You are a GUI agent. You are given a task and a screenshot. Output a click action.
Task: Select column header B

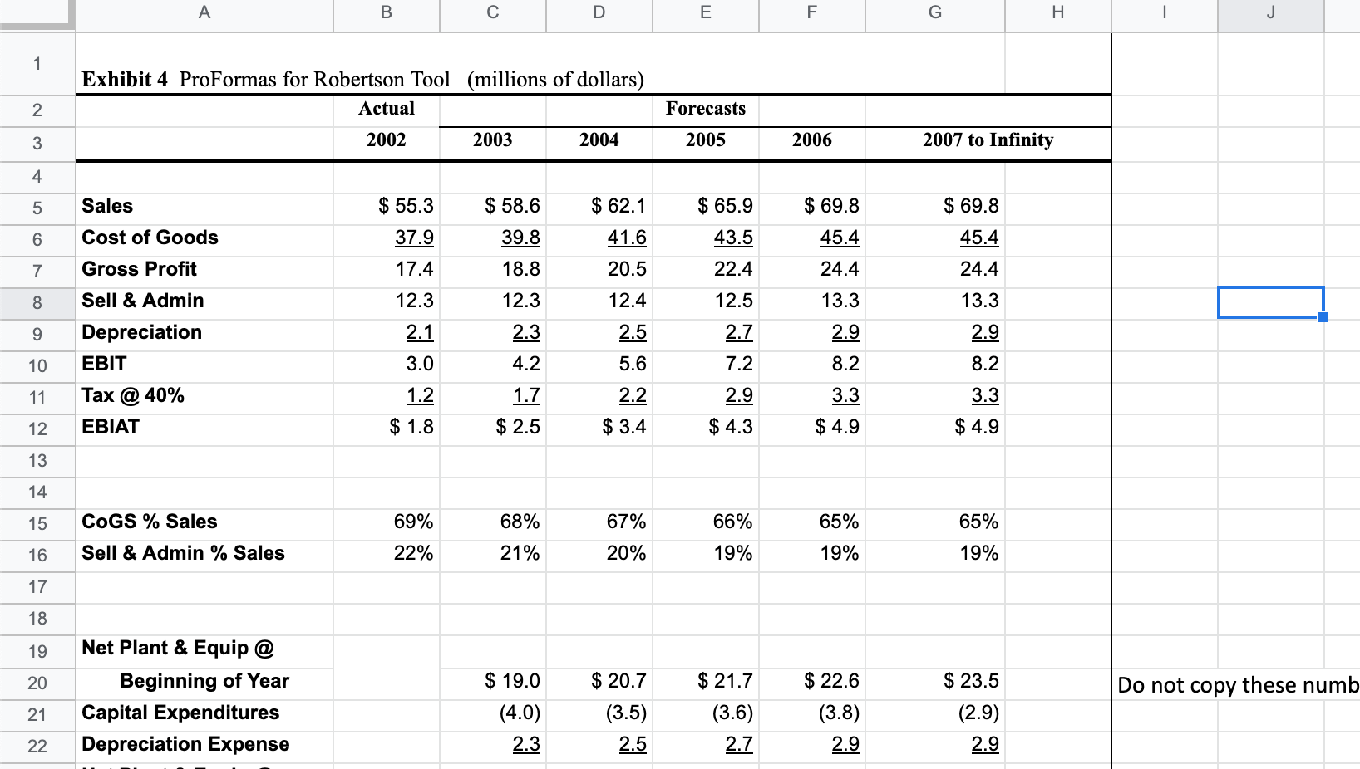pos(385,14)
